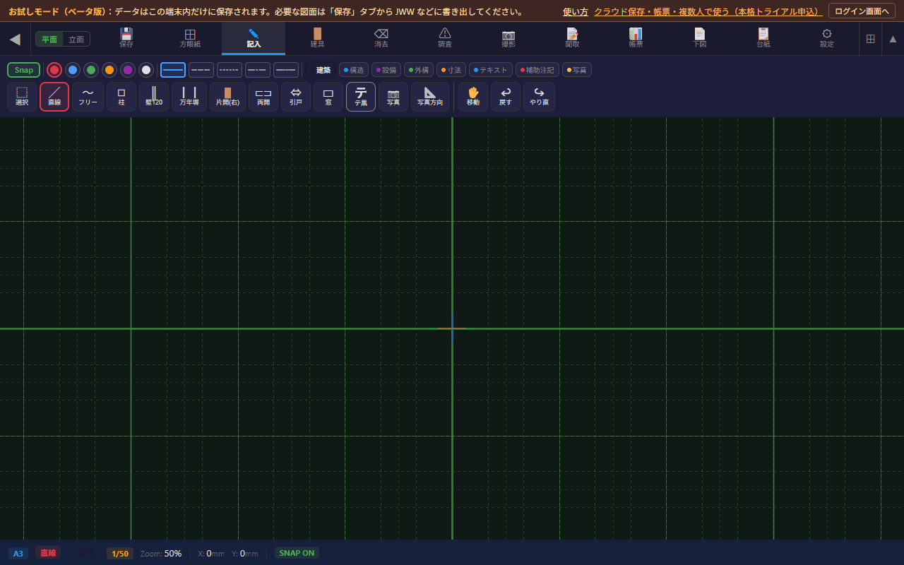Viewport: 904px width, 565px height.
Task: Choose the 窓 window tool
Action: pos(328,97)
